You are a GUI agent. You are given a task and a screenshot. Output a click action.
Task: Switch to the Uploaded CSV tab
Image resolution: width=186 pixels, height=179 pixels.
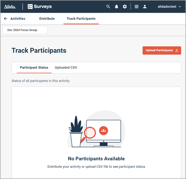click(66, 68)
